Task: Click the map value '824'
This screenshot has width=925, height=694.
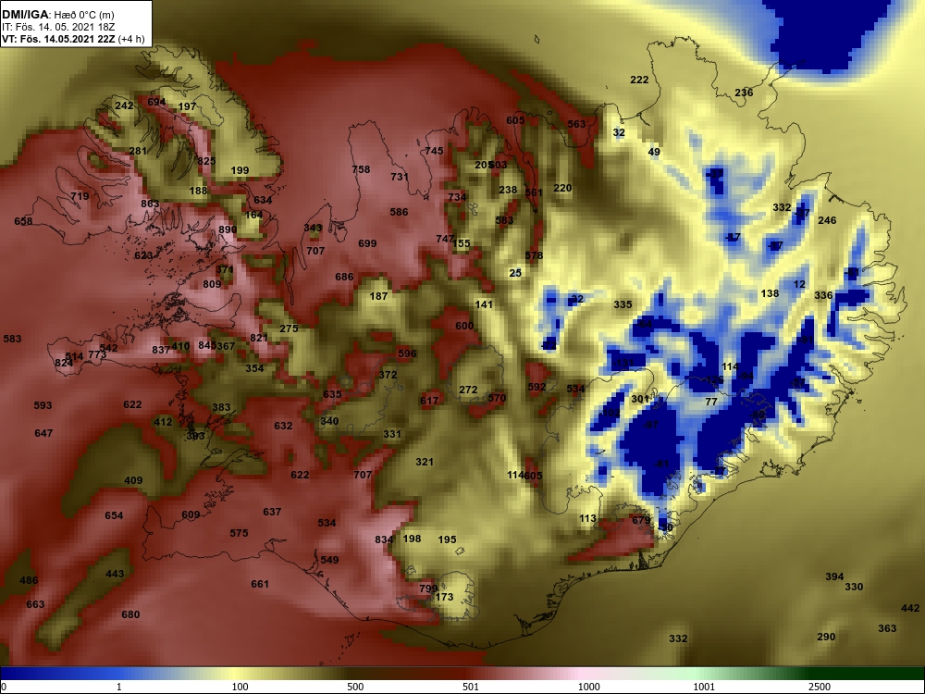Action: pos(64,363)
